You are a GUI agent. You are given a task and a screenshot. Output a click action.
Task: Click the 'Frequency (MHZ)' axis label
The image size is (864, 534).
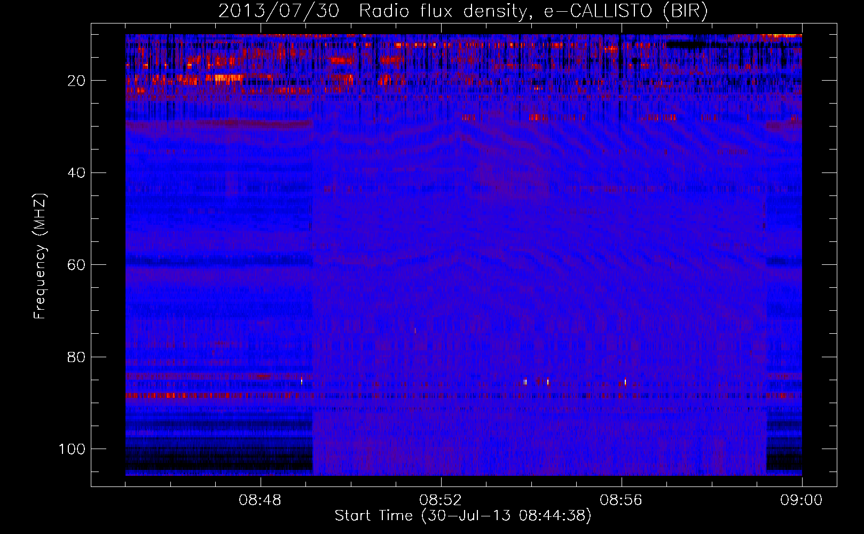41,256
